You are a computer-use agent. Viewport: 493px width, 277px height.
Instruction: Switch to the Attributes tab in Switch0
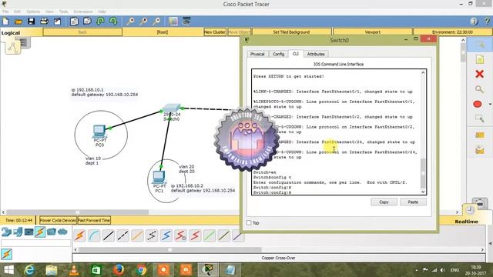(x=316, y=54)
